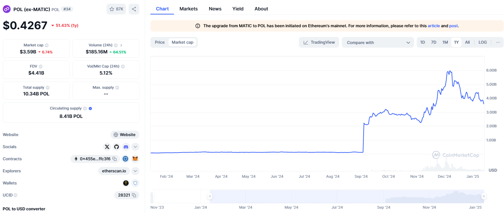
Task: Click the shield wallet icon in Wallets row
Action: tap(135, 183)
